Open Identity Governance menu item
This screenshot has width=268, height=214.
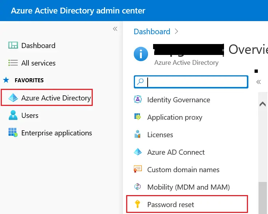tap(179, 100)
